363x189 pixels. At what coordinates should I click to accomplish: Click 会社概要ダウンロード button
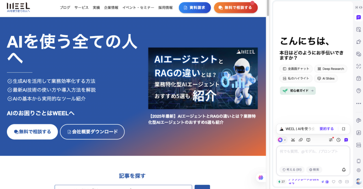[x=92, y=132]
